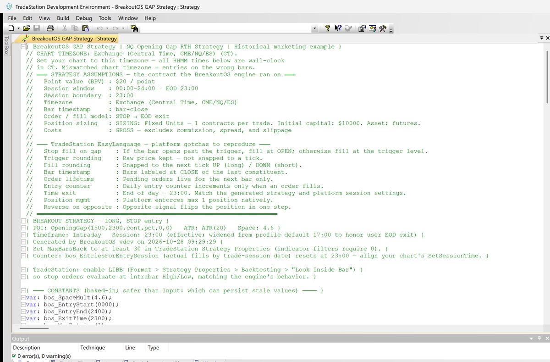Click the Open folder icon
The width and height of the screenshot is (550, 362).
(27, 28)
